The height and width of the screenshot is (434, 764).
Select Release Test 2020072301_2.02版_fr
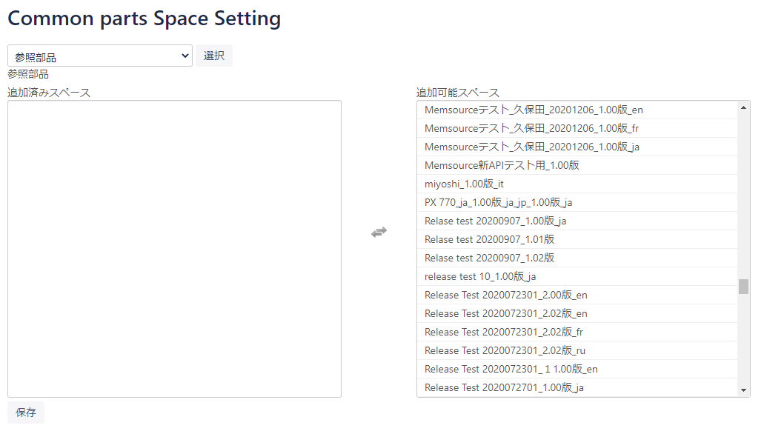point(577,333)
